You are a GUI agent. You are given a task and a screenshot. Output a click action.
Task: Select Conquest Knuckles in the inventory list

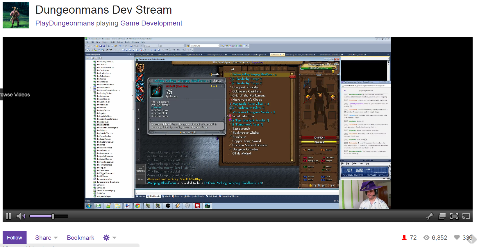pyautogui.click(x=245, y=87)
